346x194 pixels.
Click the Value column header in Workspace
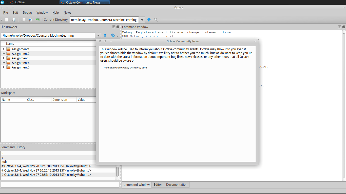pos(86,100)
